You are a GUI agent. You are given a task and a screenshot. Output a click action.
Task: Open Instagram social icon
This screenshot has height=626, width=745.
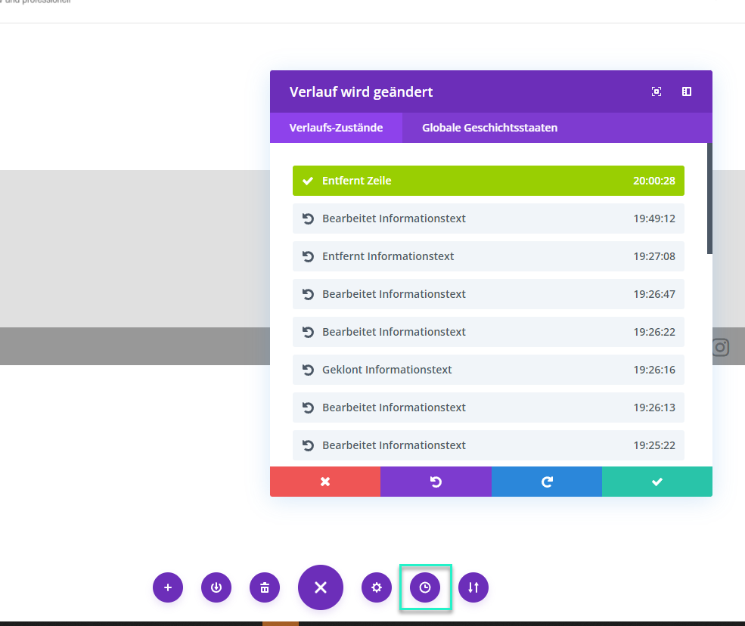click(x=721, y=347)
